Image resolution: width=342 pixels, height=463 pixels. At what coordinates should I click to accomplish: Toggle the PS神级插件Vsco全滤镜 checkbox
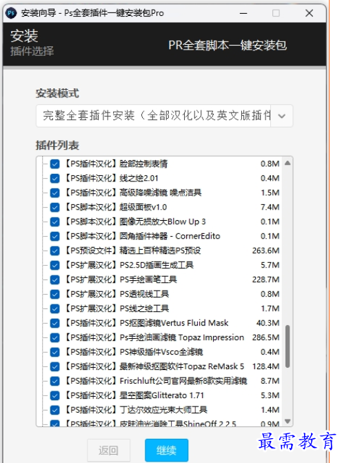pos(55,352)
